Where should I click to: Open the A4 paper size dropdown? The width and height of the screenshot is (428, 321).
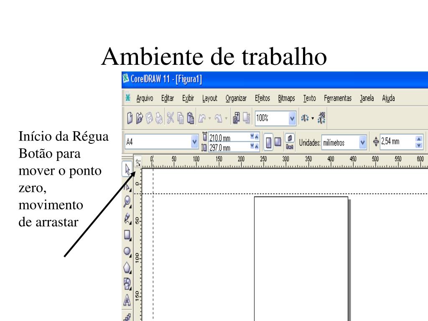click(x=194, y=142)
